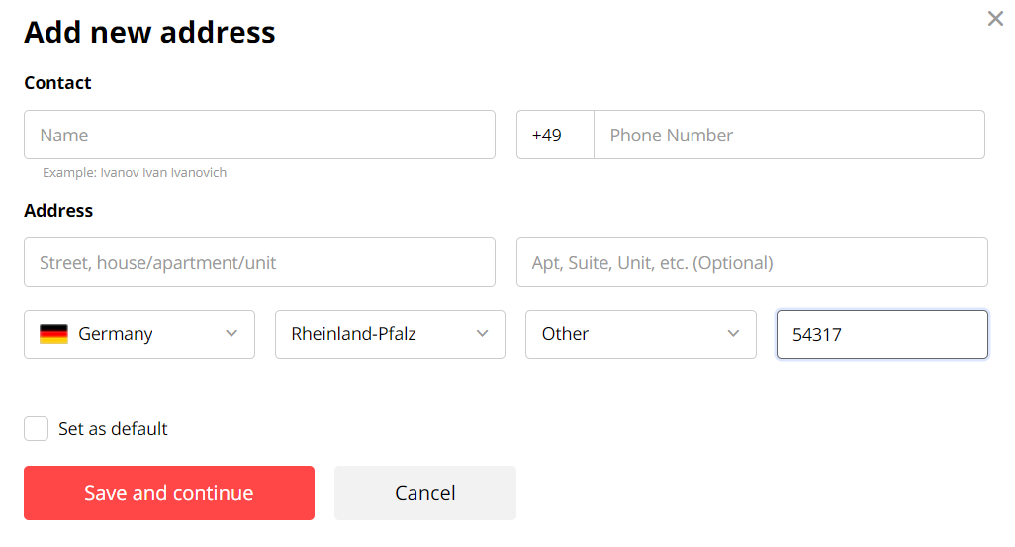Select the +49 country code box
1015x547 pixels.
555,135
